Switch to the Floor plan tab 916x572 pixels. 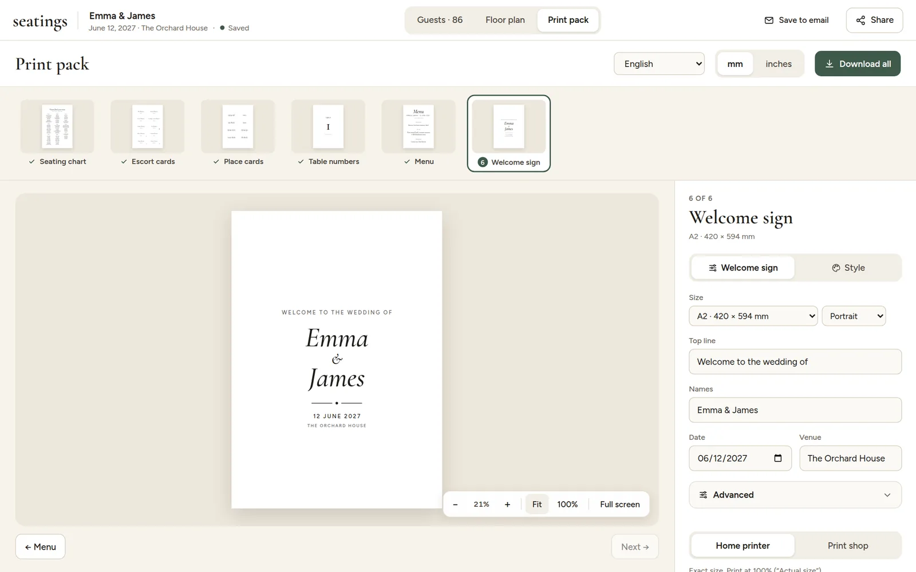tap(505, 20)
